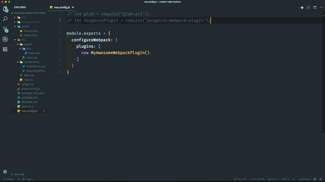
Task: Open the Explorer view in activity bar
Action: [5, 9]
